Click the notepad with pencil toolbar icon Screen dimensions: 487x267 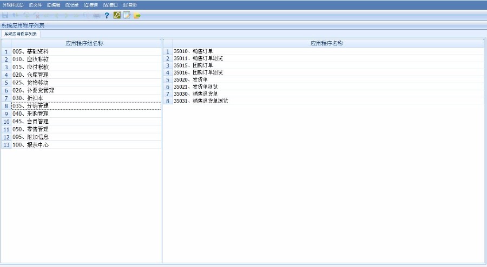click(x=127, y=15)
